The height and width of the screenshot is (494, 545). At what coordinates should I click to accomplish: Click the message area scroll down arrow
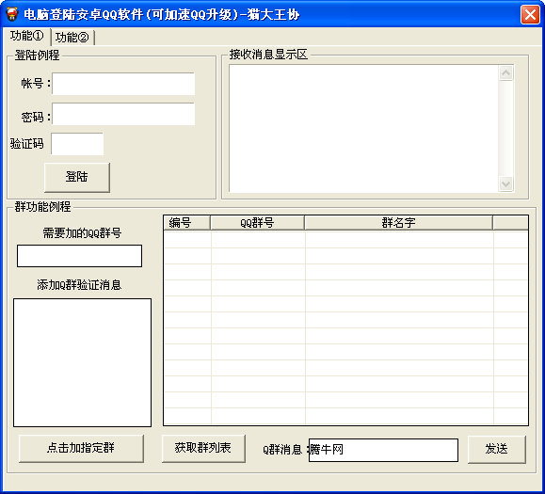[505, 183]
